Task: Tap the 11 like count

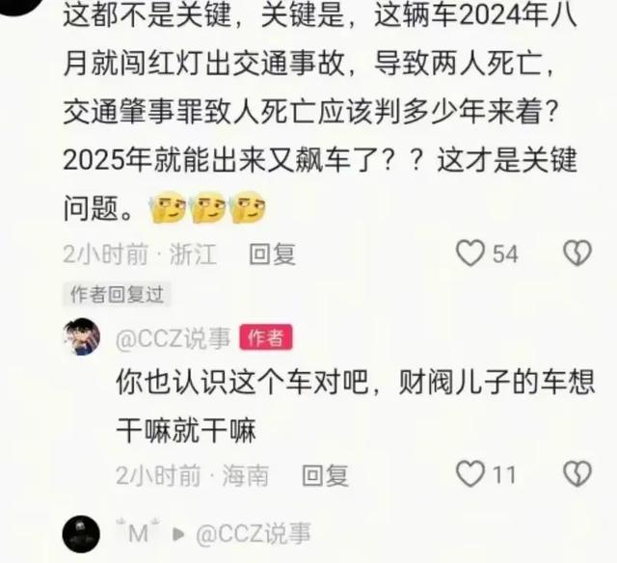Action: coord(504,475)
